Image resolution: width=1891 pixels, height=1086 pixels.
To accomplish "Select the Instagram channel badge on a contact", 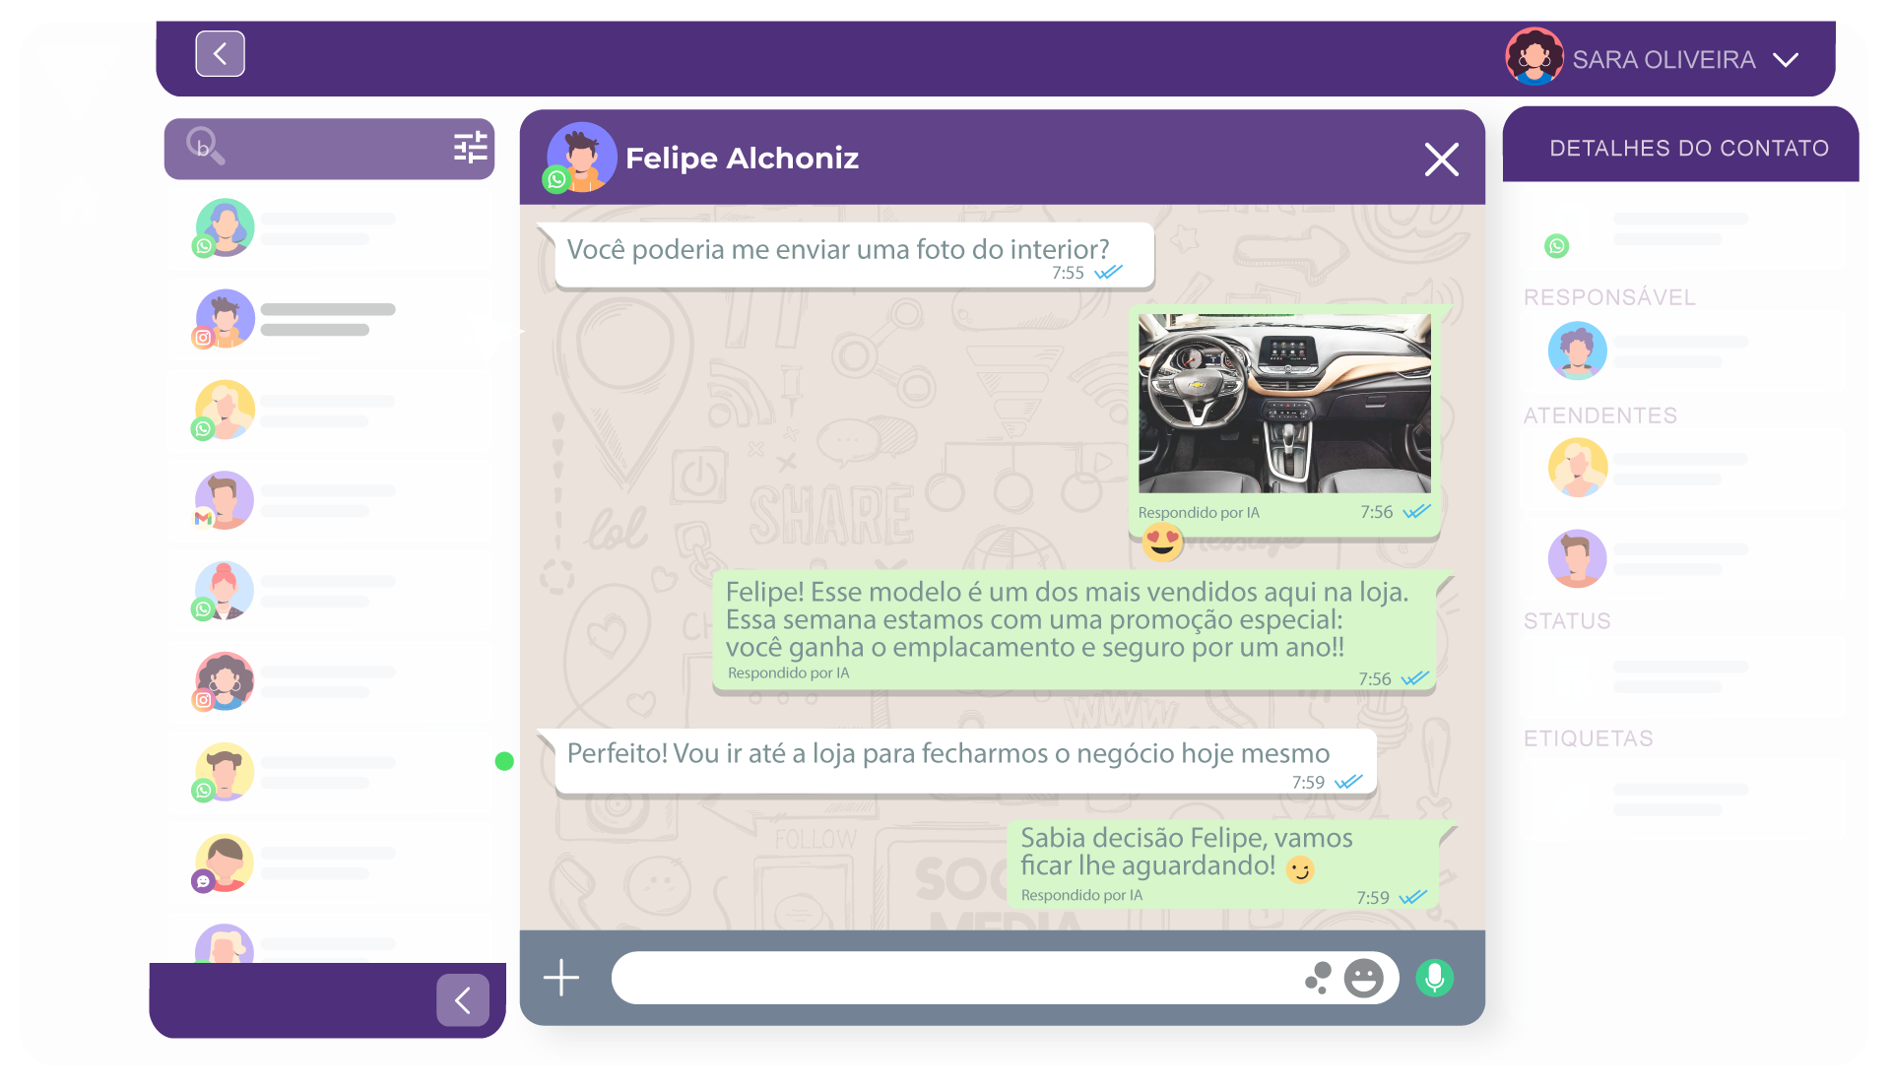I will pos(203,338).
